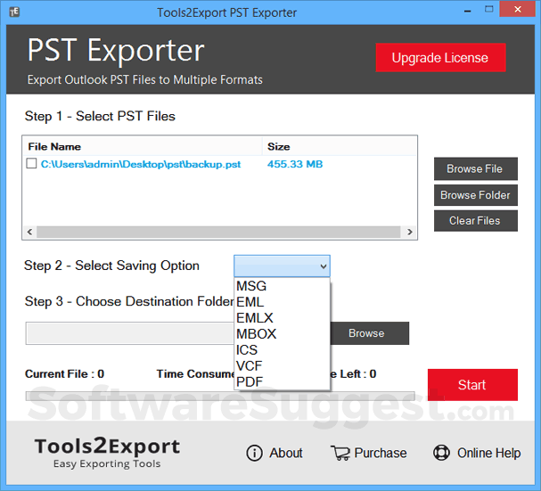541x491 pixels.
Task: Click the About info icon
Action: [254, 453]
